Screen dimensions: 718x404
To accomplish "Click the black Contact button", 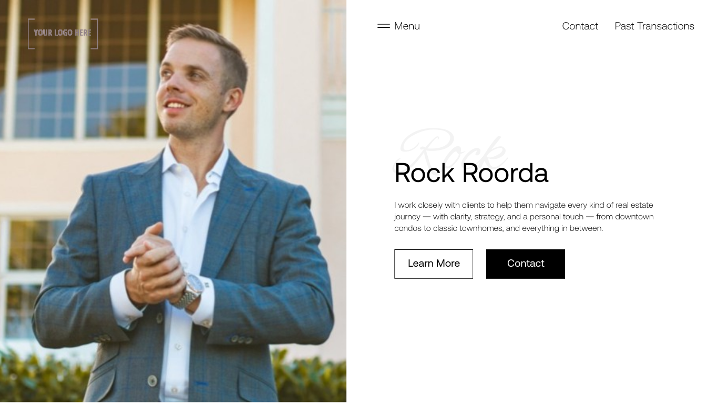I will [526, 264].
